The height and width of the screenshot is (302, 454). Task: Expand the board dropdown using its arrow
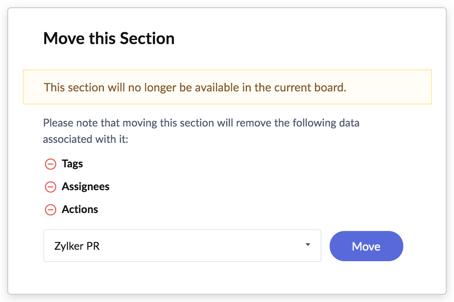pyautogui.click(x=308, y=245)
